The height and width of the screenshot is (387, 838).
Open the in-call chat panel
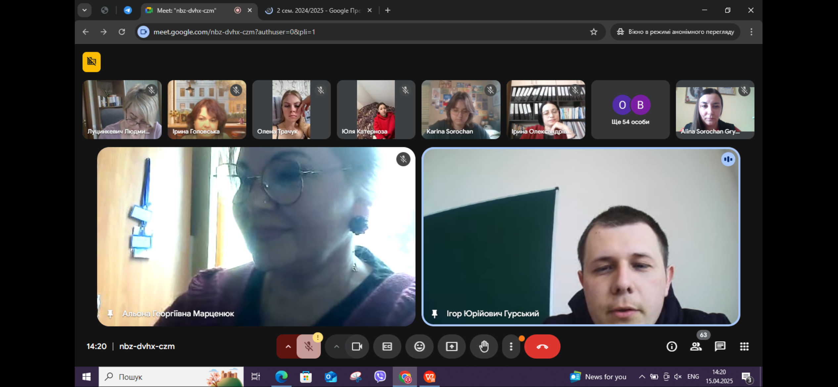coord(720,346)
